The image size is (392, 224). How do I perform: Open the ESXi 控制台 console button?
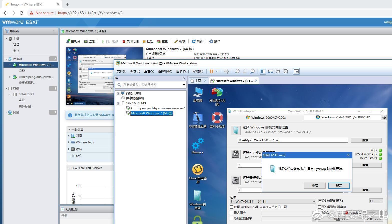click(x=73, y=41)
